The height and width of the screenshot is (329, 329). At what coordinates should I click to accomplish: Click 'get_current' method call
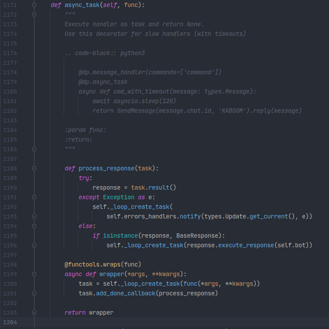[x=269, y=216]
